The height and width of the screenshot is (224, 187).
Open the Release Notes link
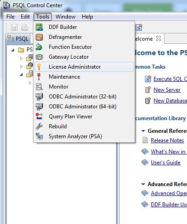point(168,140)
